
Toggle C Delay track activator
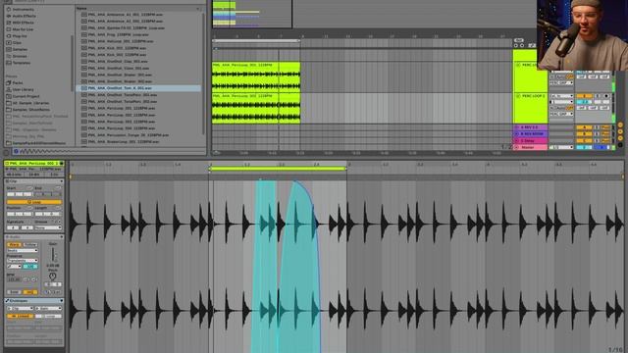(585, 141)
